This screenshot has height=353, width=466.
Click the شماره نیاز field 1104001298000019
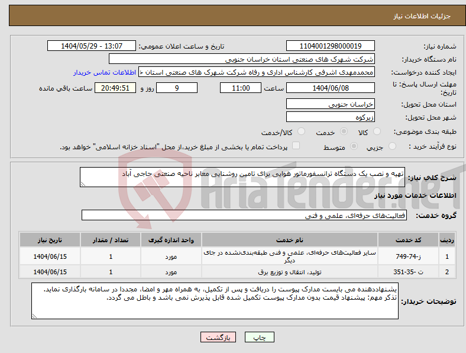tap(331, 46)
